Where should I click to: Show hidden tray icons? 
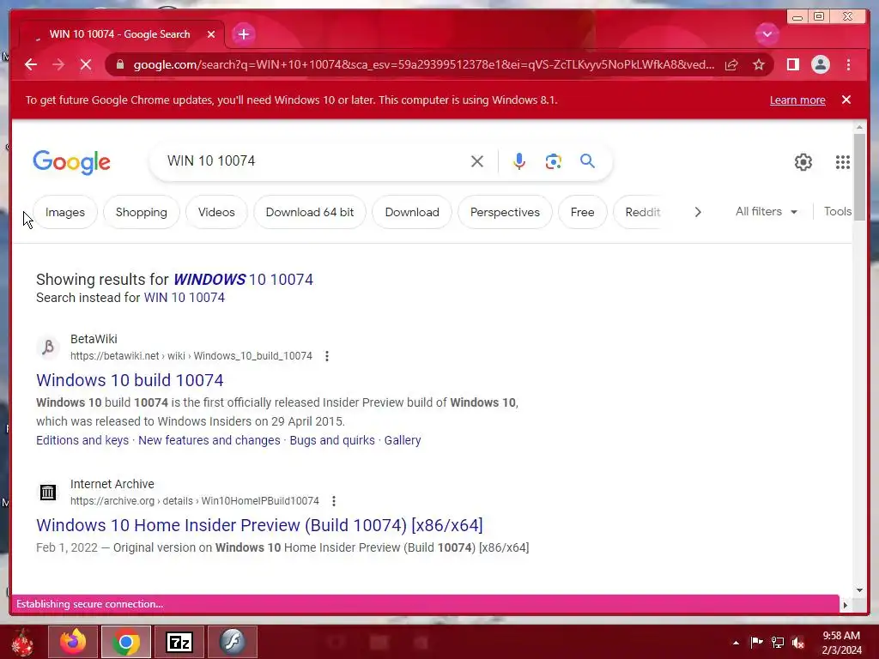click(736, 643)
